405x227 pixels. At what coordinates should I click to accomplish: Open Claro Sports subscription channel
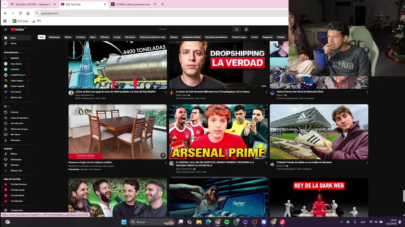(17, 64)
